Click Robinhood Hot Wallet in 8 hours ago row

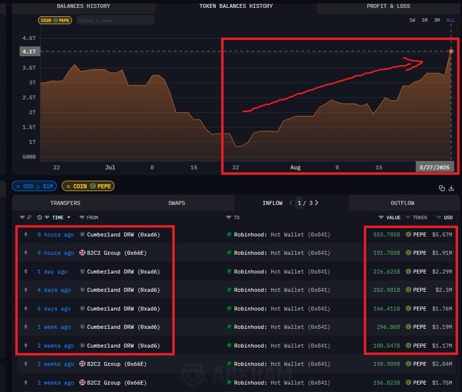pos(282,235)
